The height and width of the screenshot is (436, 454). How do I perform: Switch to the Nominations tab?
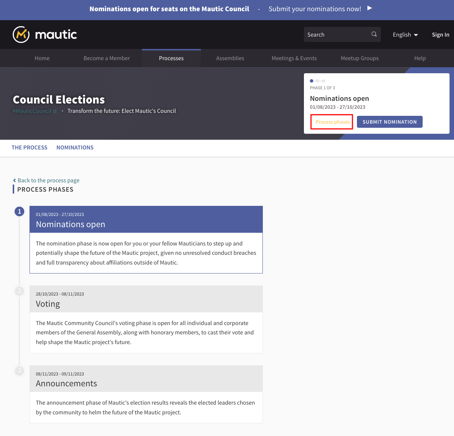tap(75, 148)
